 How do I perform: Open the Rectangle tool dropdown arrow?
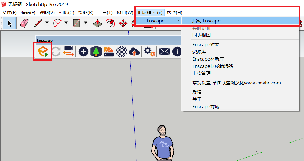[x=86, y=23]
